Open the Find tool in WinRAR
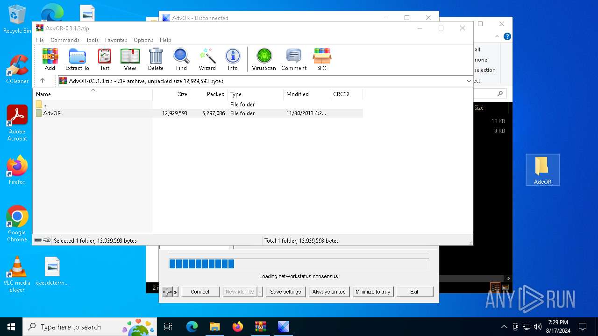 tap(181, 59)
